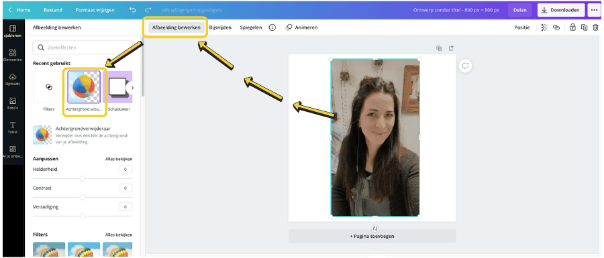View all Filters

pos(119,235)
